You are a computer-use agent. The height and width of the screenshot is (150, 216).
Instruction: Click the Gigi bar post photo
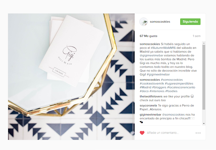71,77
